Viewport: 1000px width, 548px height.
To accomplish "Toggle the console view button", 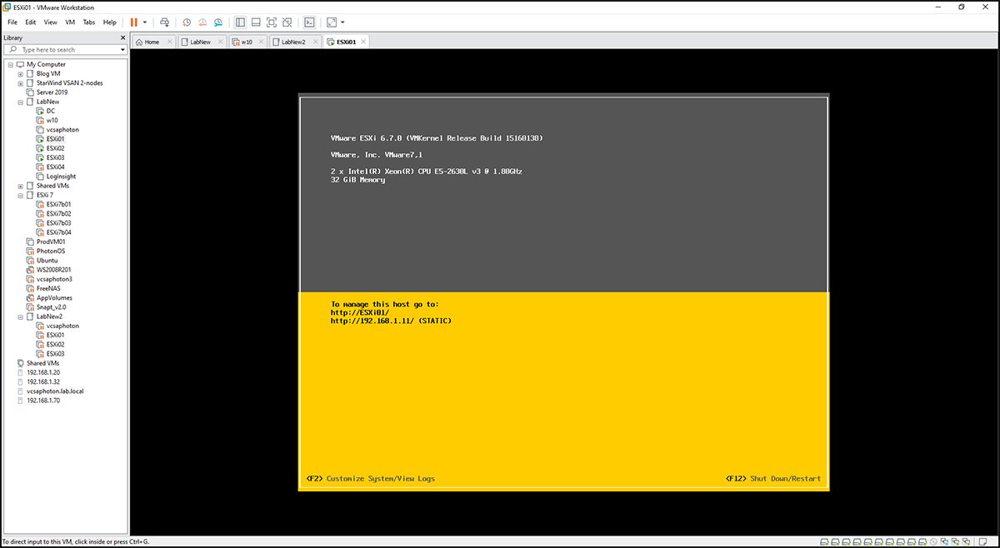I will 310,22.
